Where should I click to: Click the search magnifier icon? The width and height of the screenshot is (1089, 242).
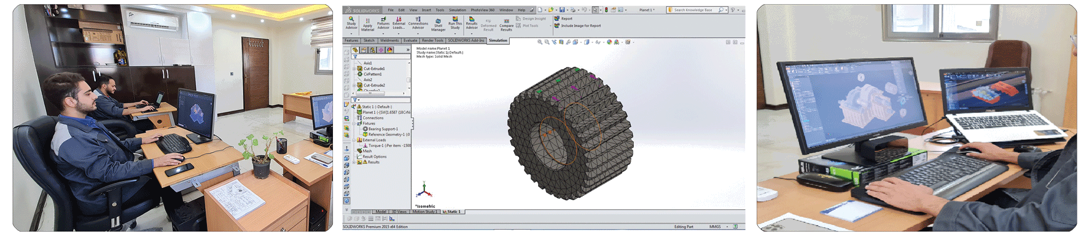coord(720,10)
